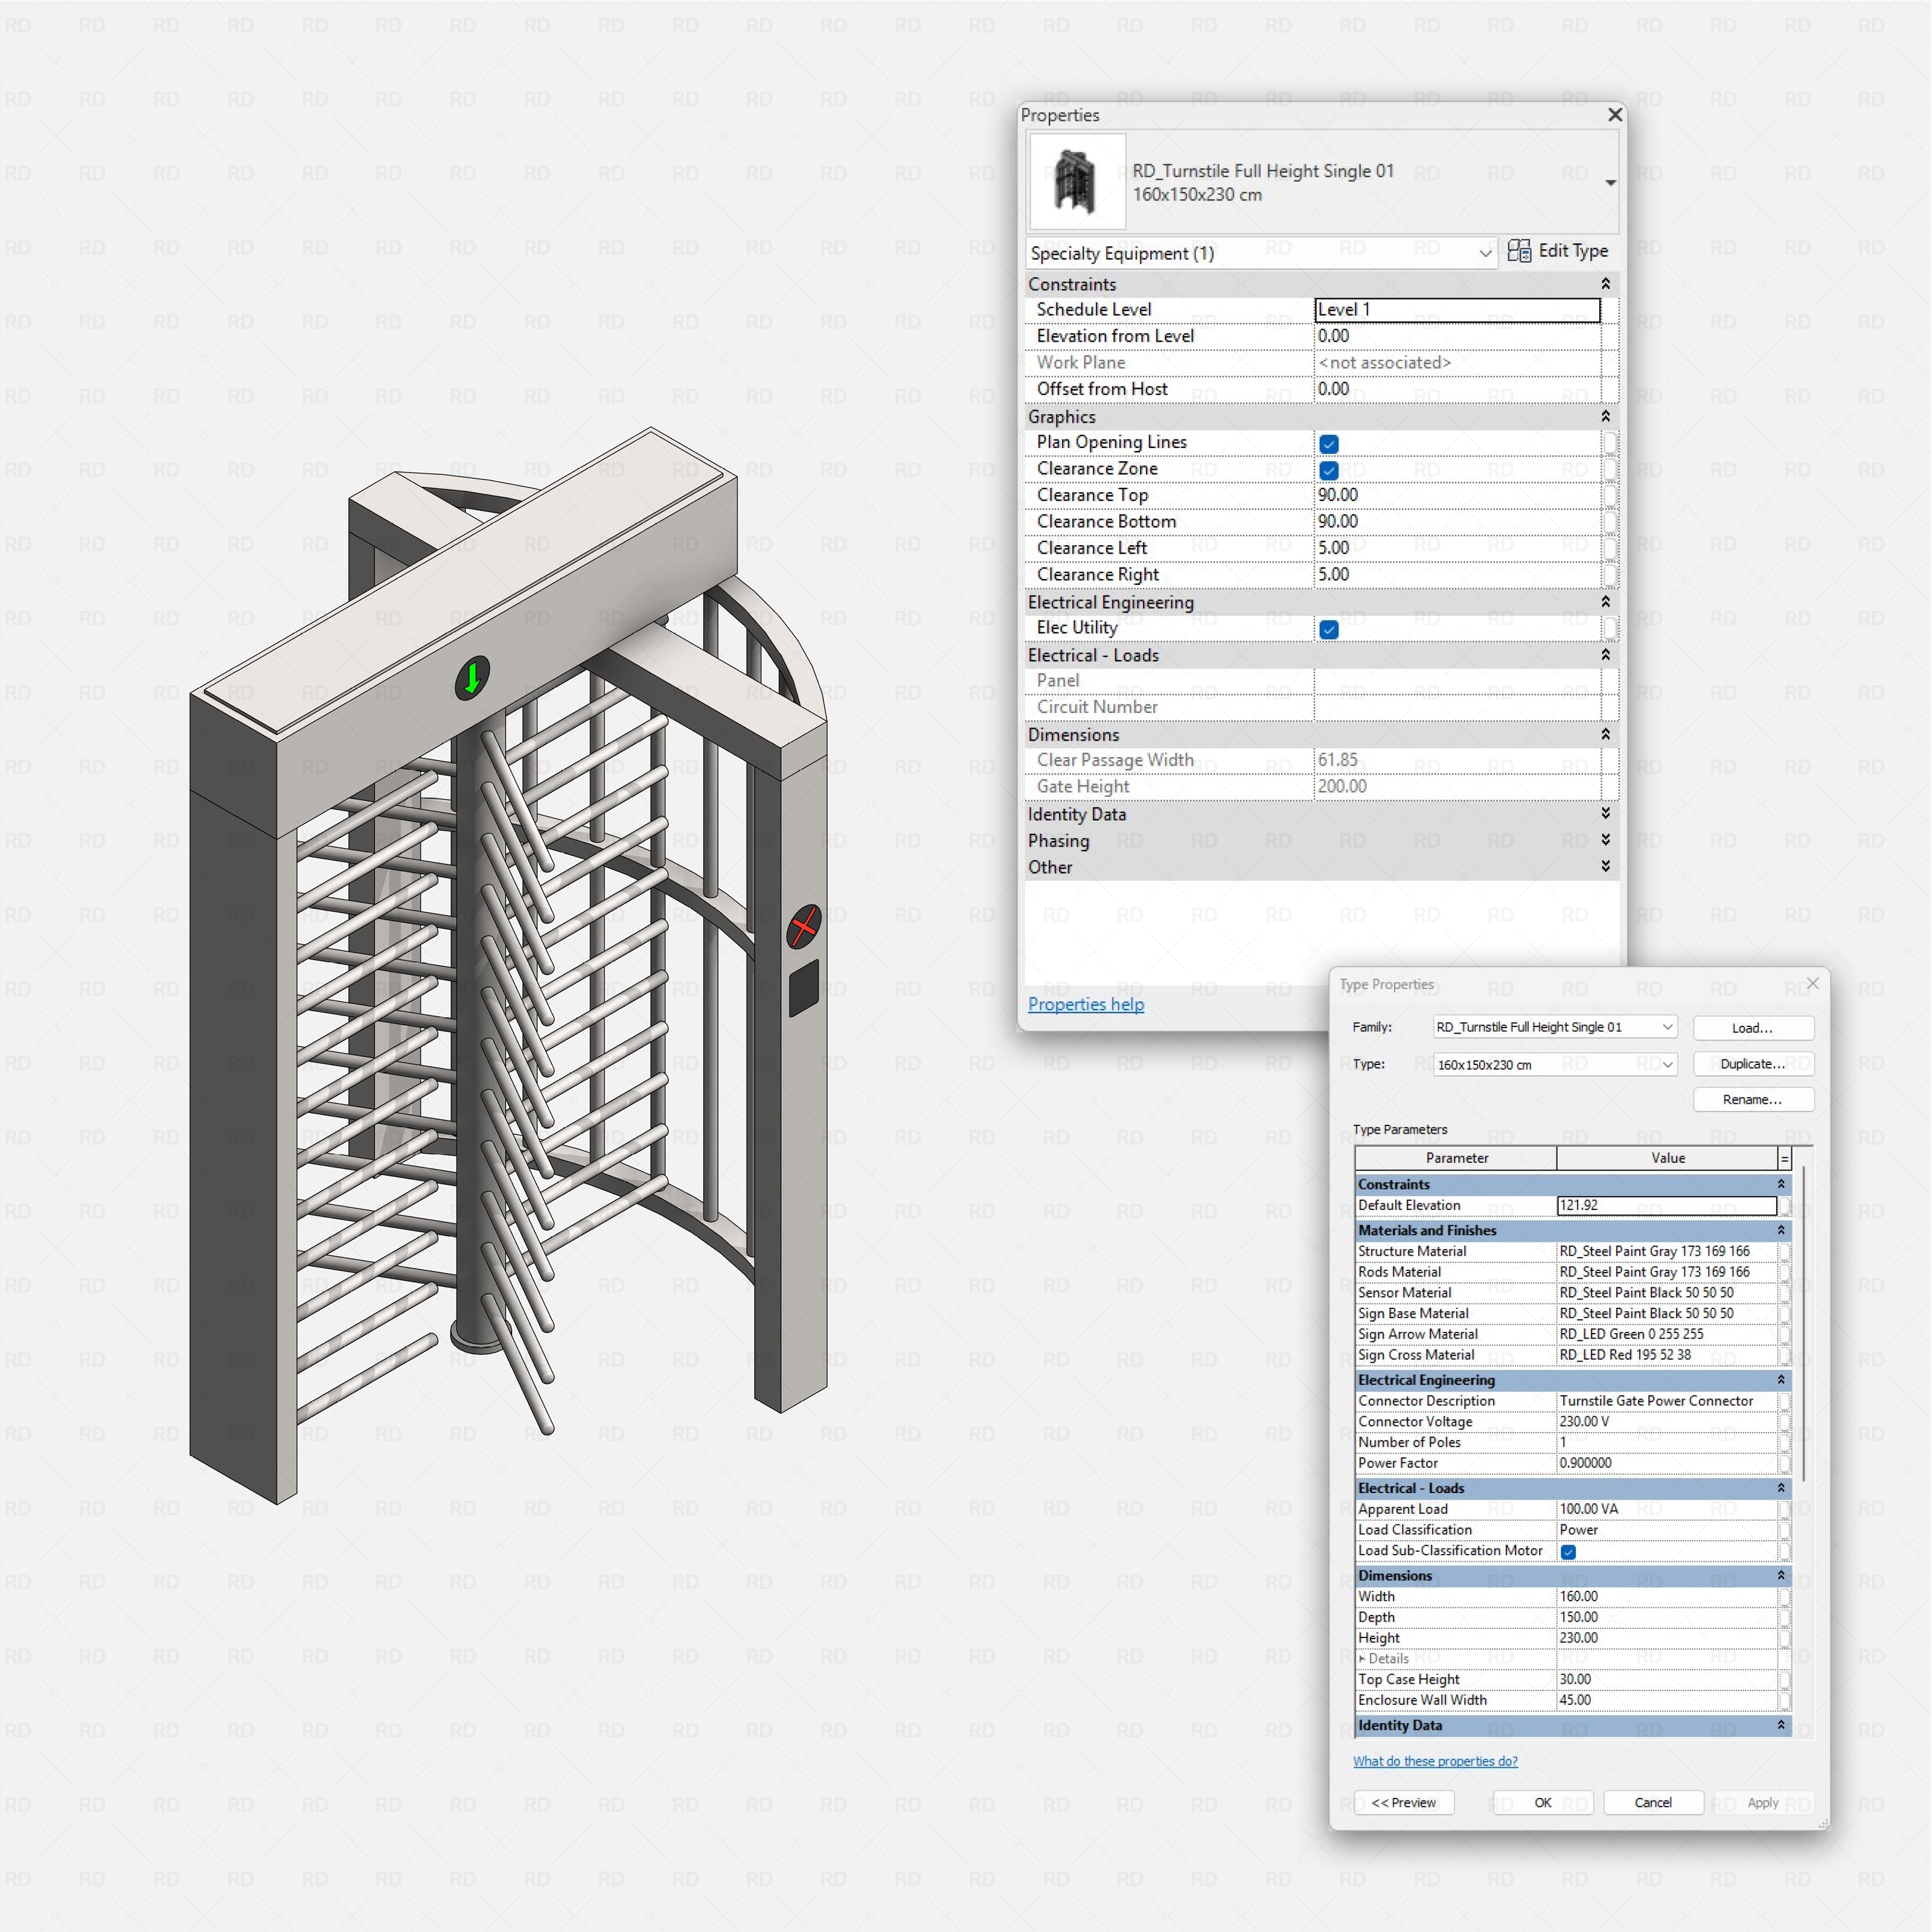Click the Load... button
1932x1932 pixels.
coord(1753,1028)
